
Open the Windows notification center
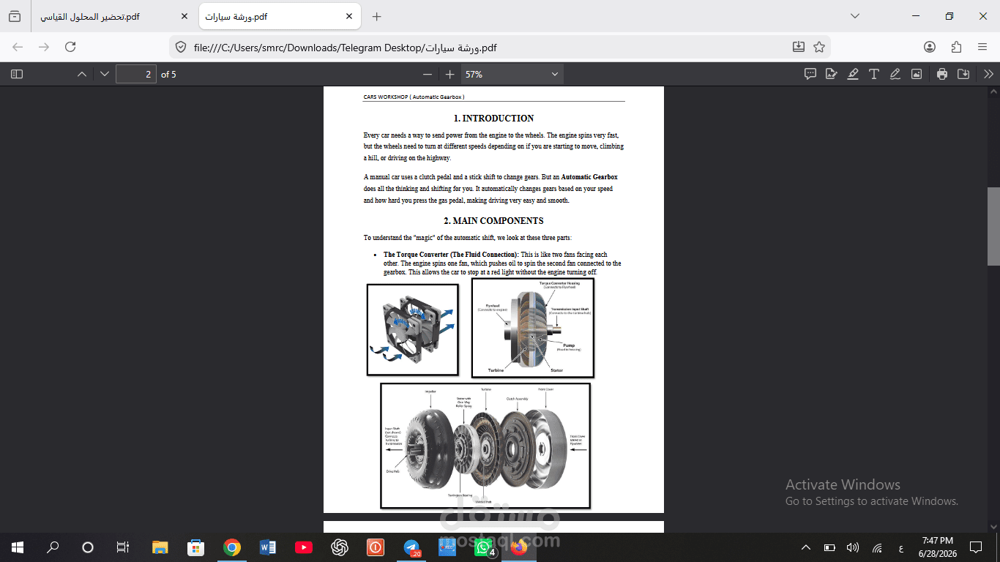(976, 547)
